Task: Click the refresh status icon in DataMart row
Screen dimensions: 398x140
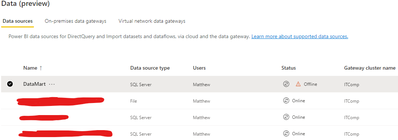Action: point(286,84)
